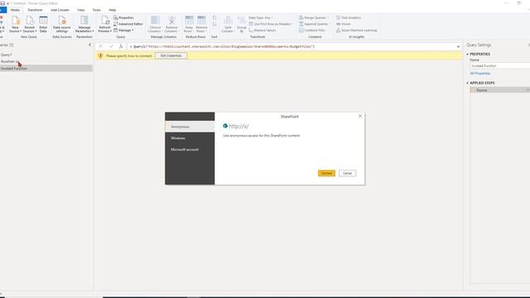Edit the query Name field

point(500,66)
